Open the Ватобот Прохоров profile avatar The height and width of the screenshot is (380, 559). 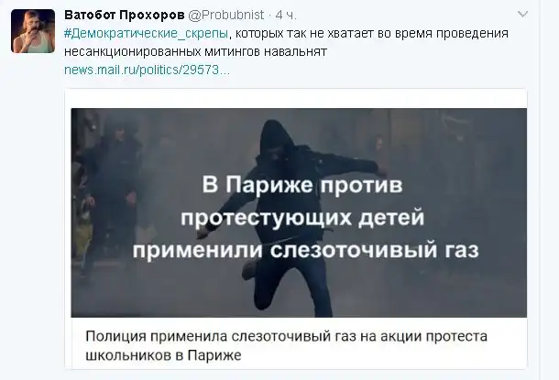pos(33,31)
